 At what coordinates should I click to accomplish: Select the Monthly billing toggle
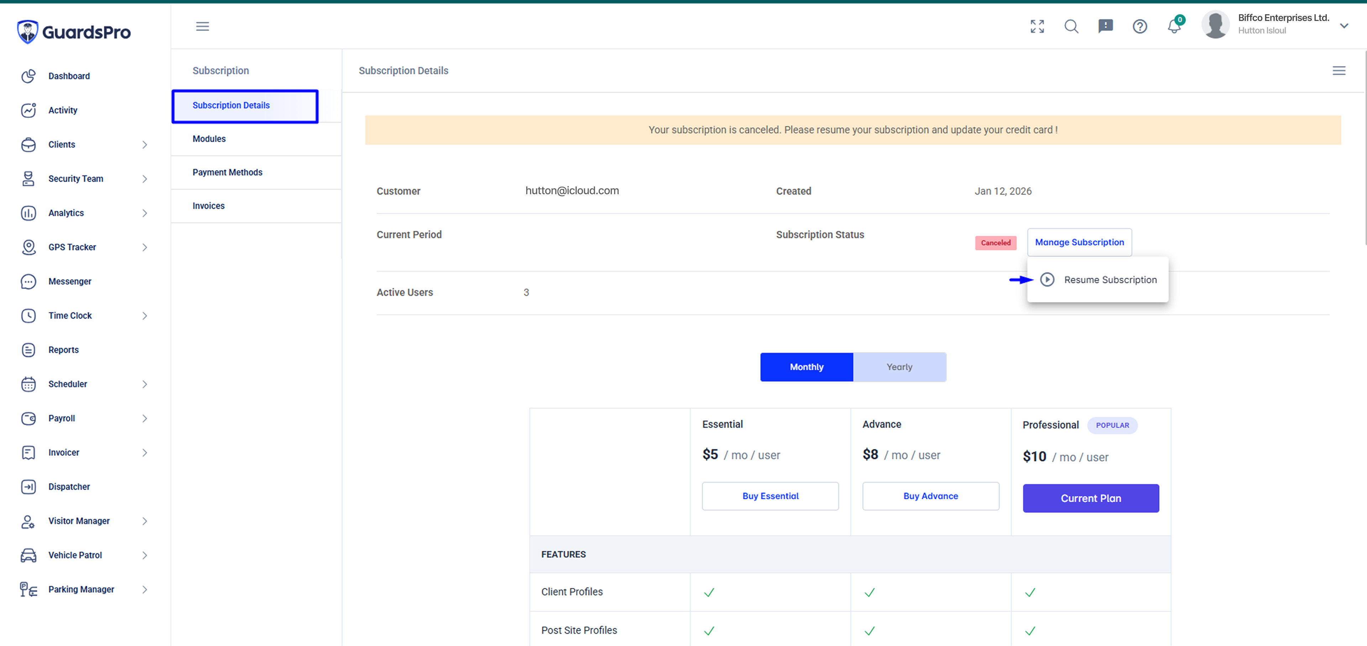tap(806, 367)
